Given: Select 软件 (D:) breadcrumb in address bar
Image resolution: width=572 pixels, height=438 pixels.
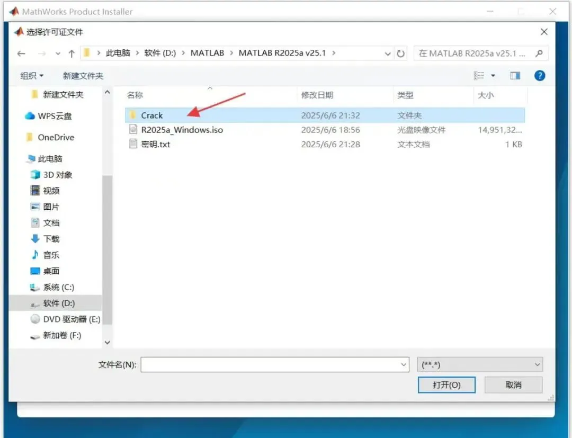Looking at the screenshot, I should pos(160,53).
